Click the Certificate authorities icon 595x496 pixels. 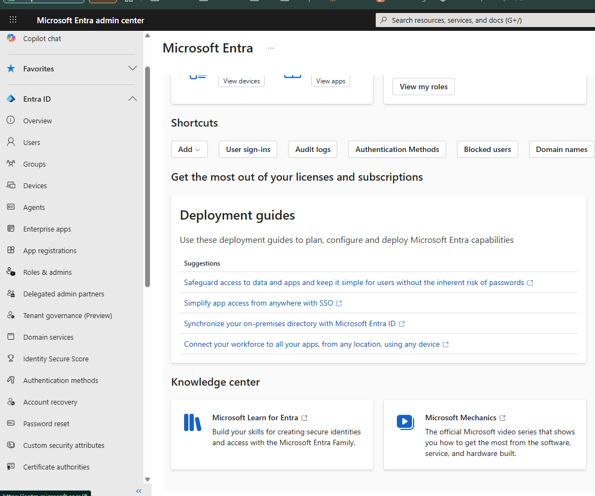click(11, 466)
